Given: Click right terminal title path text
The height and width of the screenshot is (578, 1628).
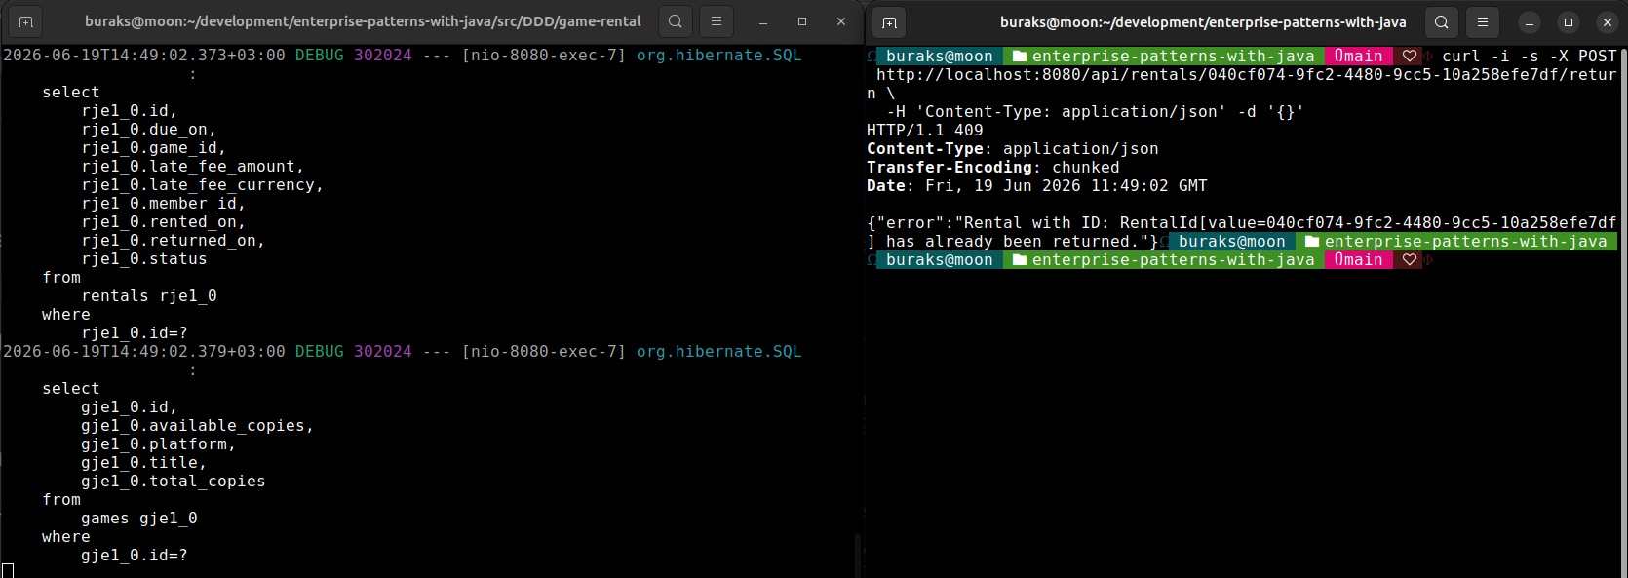Looking at the screenshot, I should click(1203, 21).
